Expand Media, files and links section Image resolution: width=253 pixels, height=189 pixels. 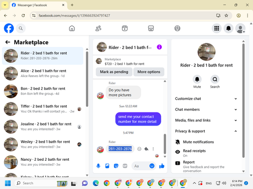(x=206, y=120)
